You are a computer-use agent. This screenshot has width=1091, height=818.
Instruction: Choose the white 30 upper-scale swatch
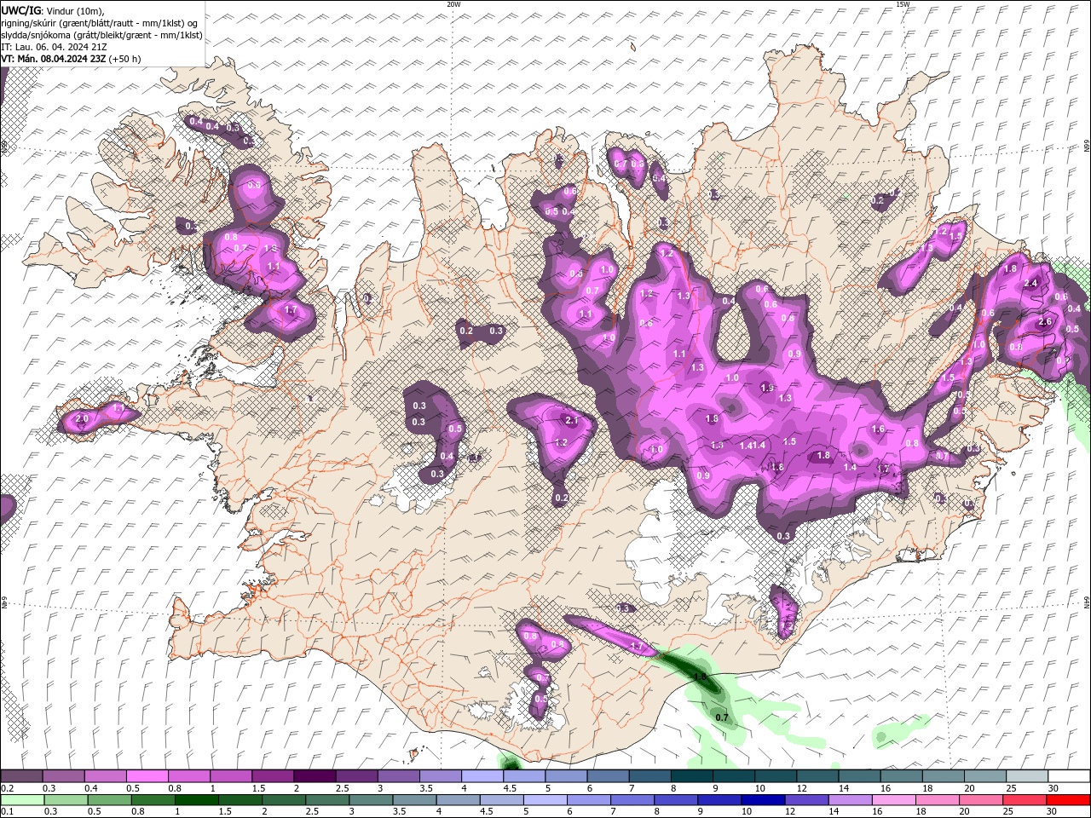coord(1068,776)
